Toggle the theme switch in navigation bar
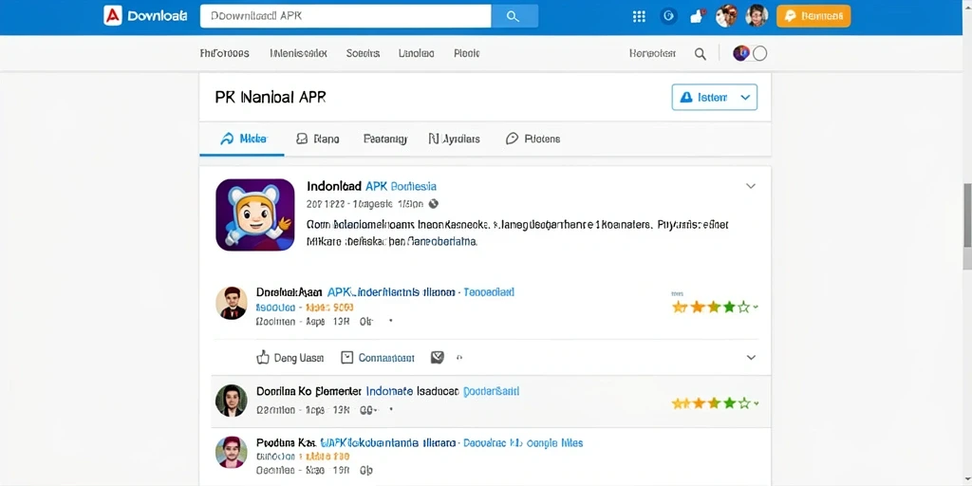The width and height of the screenshot is (972, 486). [x=750, y=53]
